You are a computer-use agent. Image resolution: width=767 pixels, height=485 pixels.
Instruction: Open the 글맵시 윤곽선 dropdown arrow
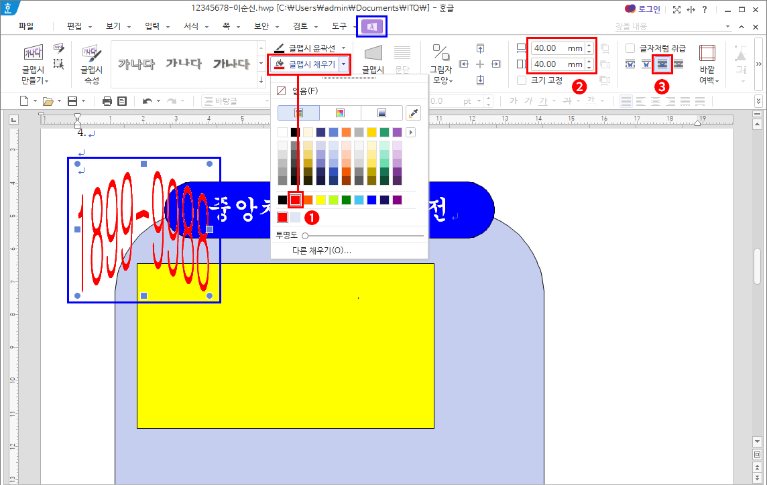[343, 48]
